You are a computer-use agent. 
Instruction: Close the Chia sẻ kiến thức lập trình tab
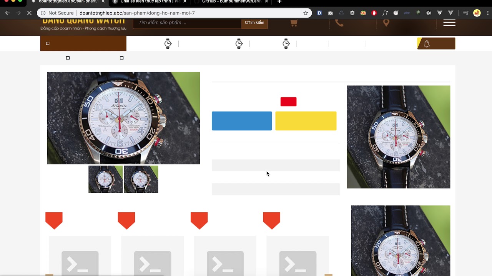tap(184, 2)
